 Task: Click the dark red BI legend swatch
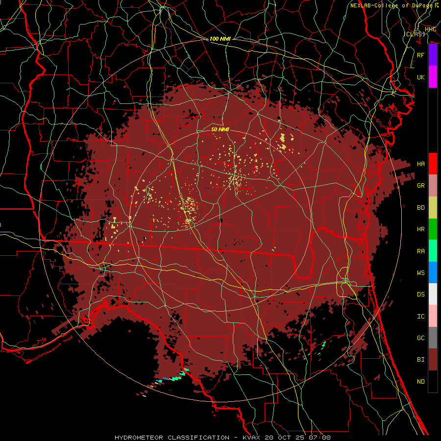pyautogui.click(x=433, y=360)
